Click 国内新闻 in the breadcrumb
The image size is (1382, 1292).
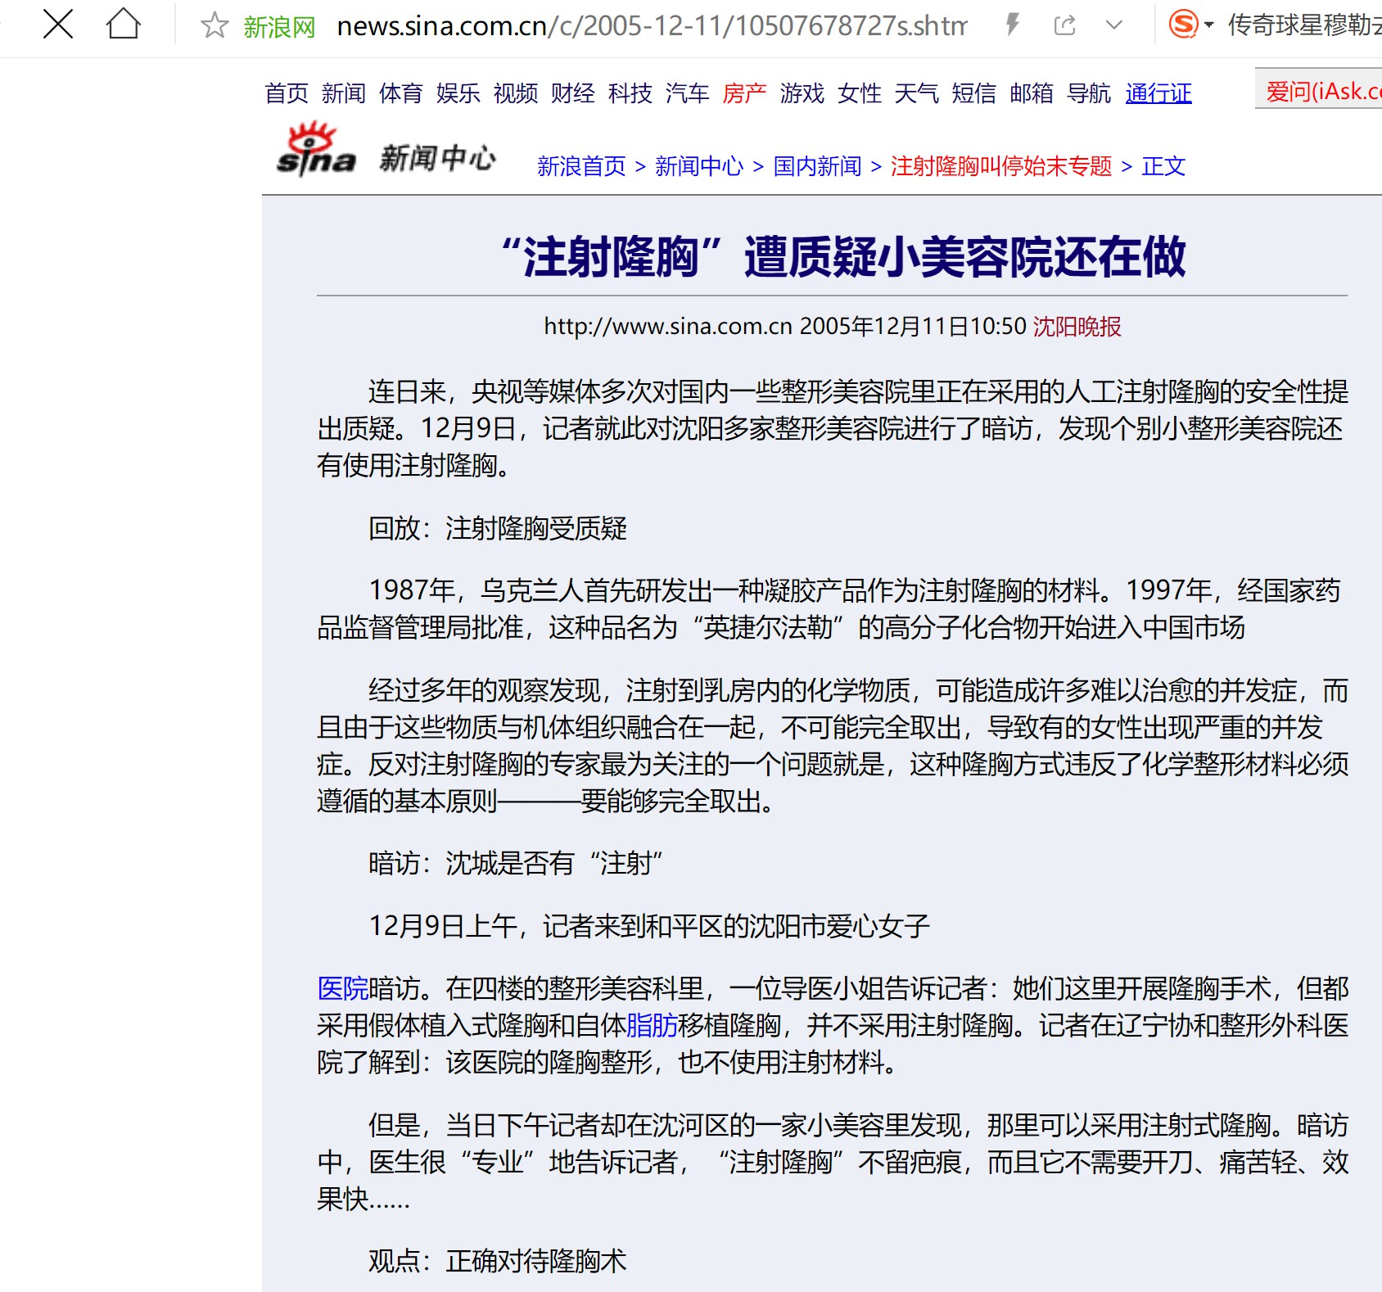[818, 166]
